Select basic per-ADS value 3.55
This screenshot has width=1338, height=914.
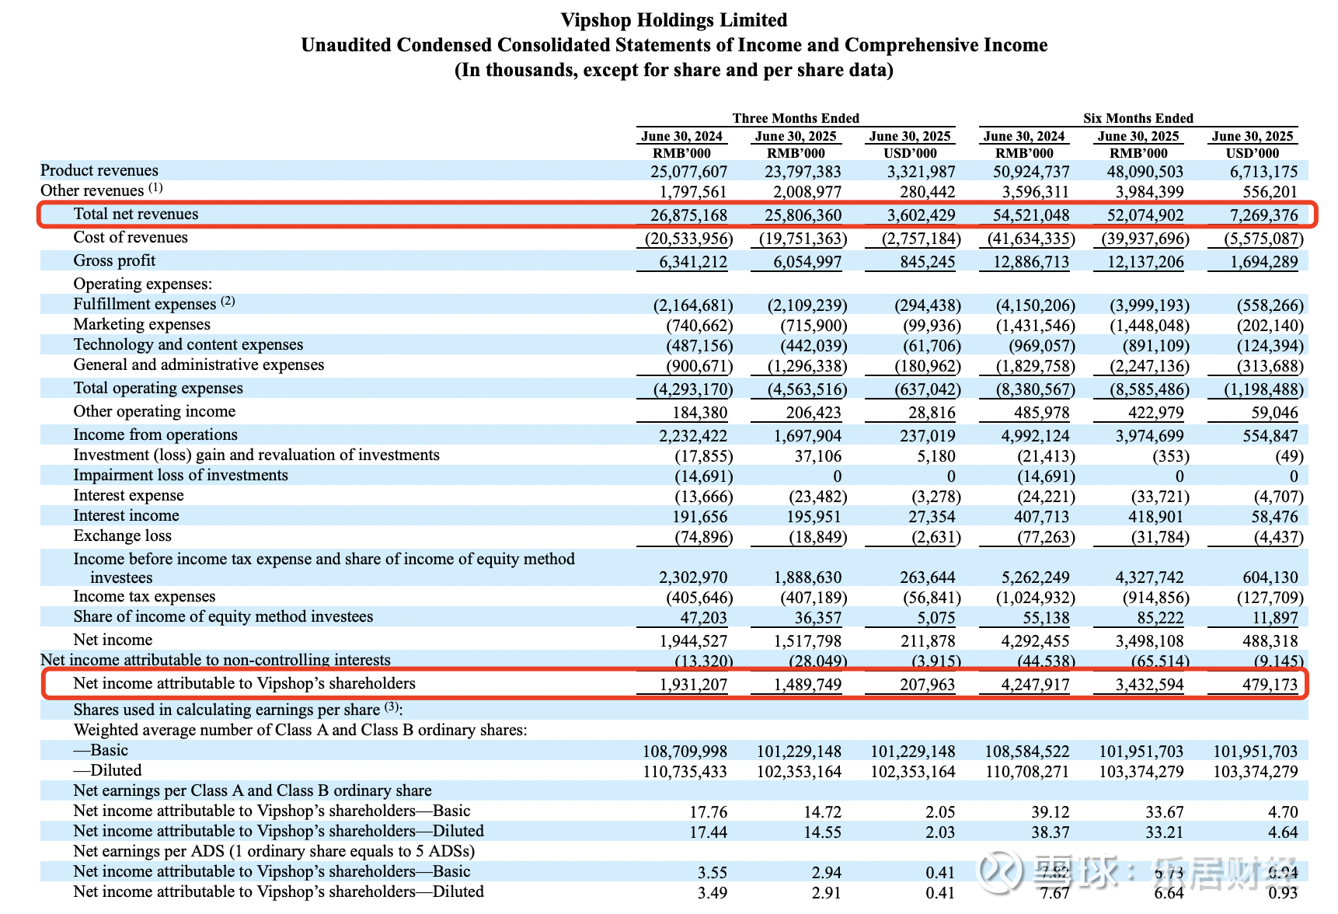[x=713, y=873]
